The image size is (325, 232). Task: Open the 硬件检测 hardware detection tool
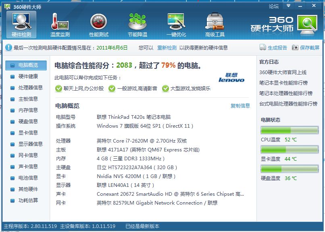click(x=21, y=25)
